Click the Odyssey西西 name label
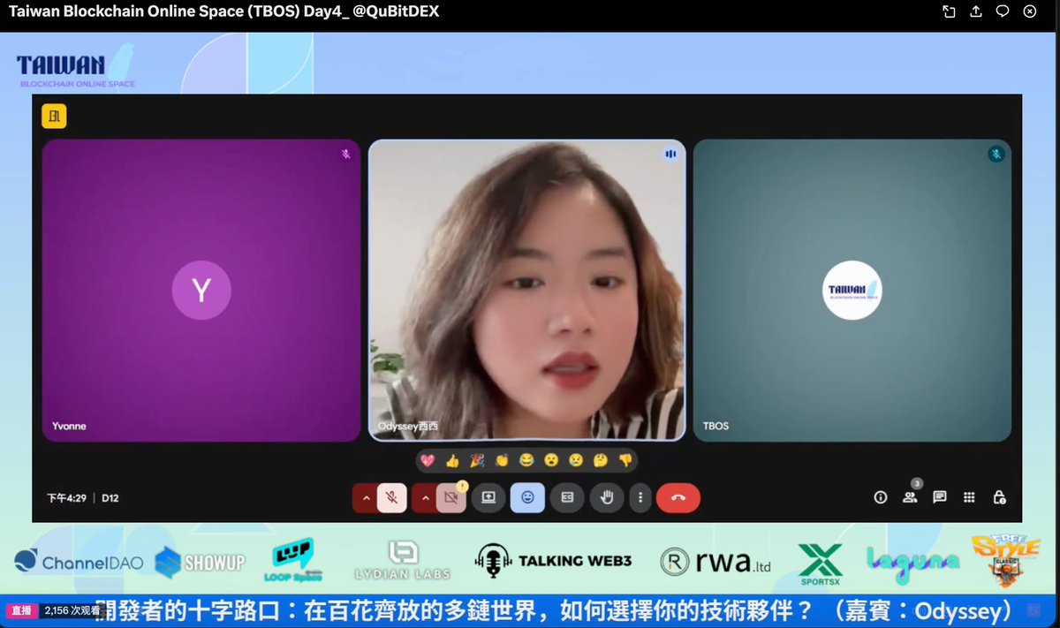Viewport: 1060px width, 628px height. click(x=407, y=426)
